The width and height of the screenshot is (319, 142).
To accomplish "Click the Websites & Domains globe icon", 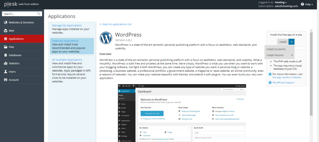I will [x=5, y=23].
